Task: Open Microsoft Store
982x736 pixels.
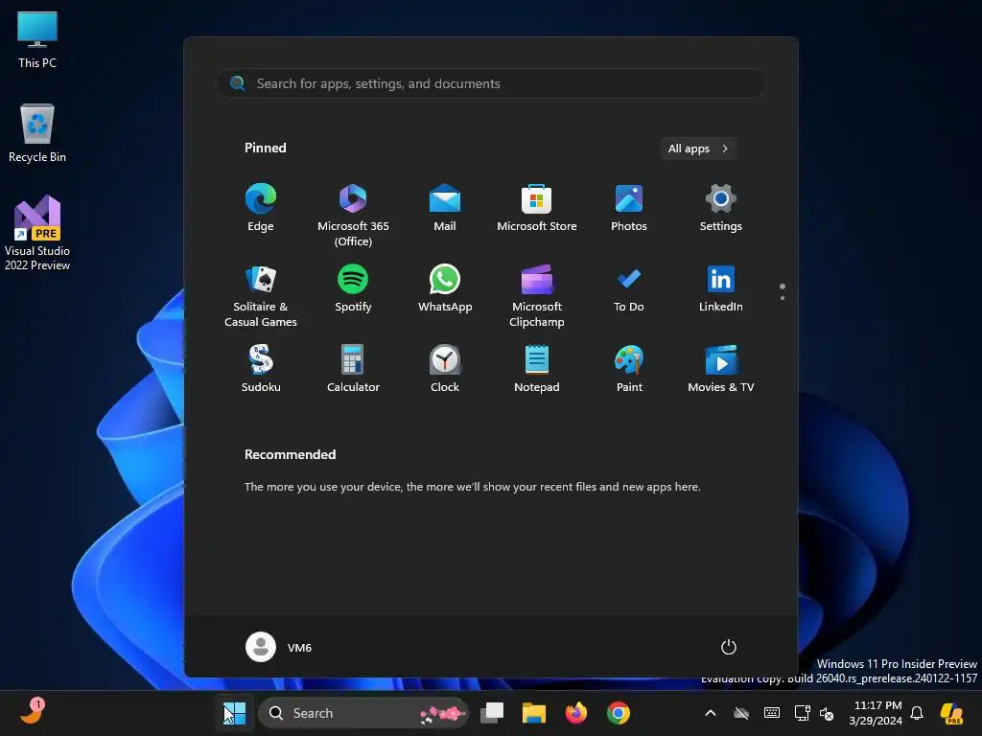Action: click(x=537, y=208)
